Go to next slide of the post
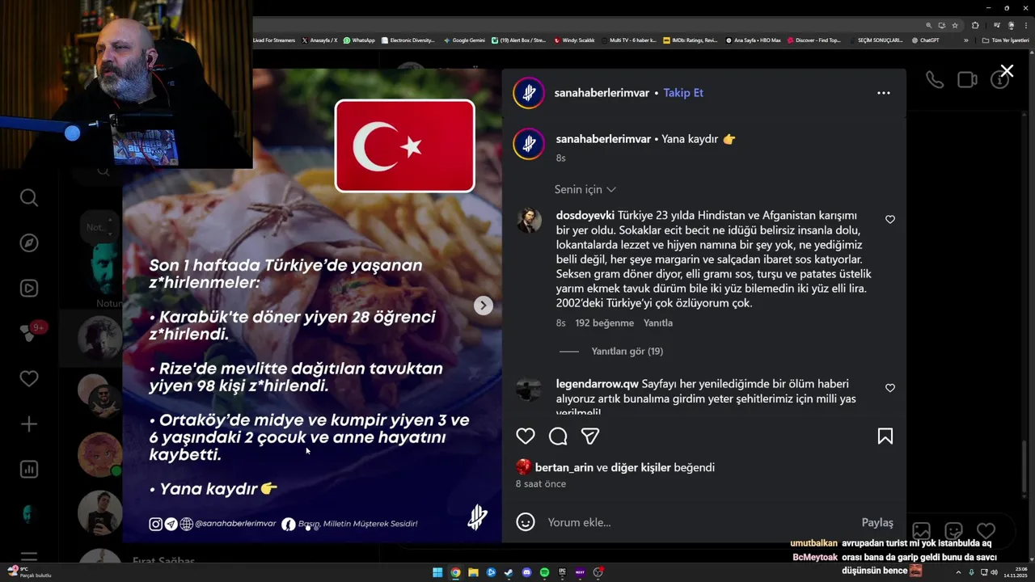Image resolution: width=1035 pixels, height=582 pixels. click(x=483, y=306)
